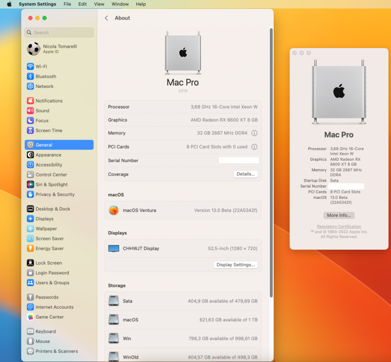
Task: Open the Window menu in menu bar
Action: click(120, 4)
